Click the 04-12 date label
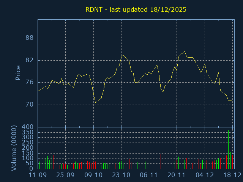This screenshot has width=243, height=182. click(x=205, y=175)
